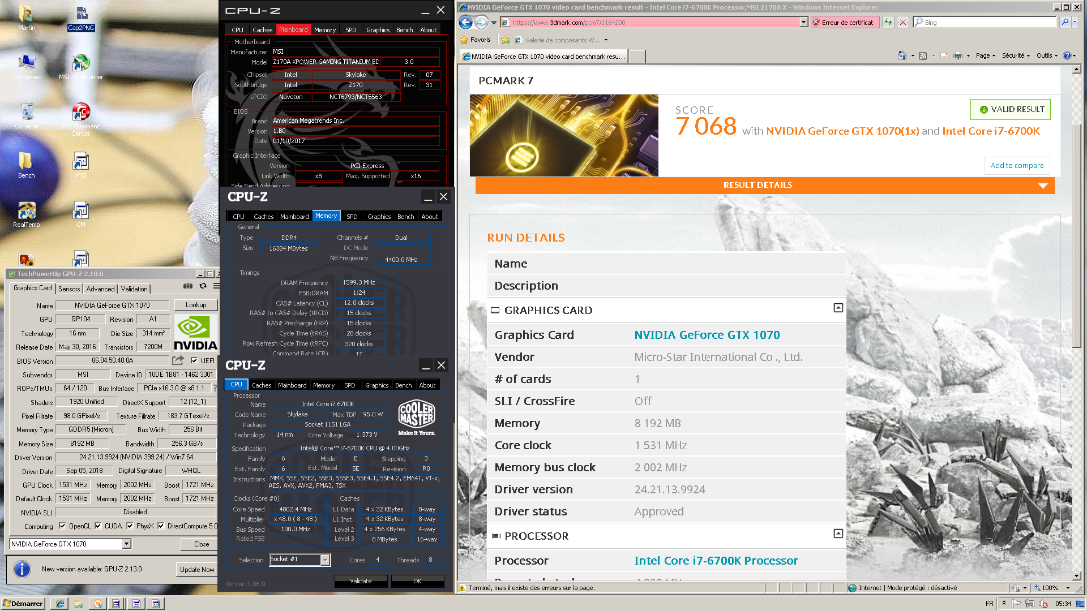Open the IE address bar dropdown arrow
The width and height of the screenshot is (1087, 611).
coord(803,23)
